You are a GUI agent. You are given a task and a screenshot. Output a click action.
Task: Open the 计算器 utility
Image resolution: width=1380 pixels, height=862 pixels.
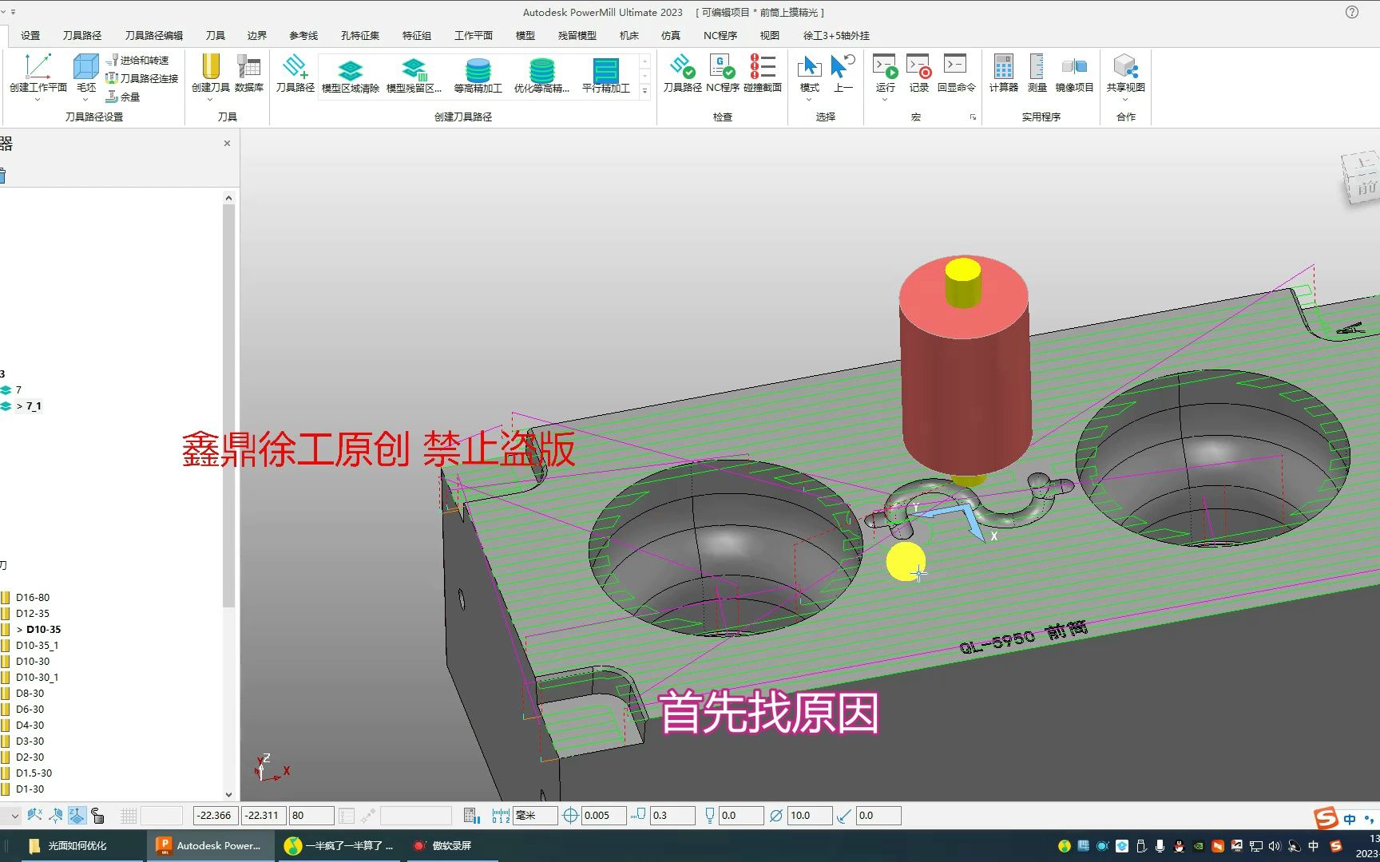click(x=1004, y=73)
